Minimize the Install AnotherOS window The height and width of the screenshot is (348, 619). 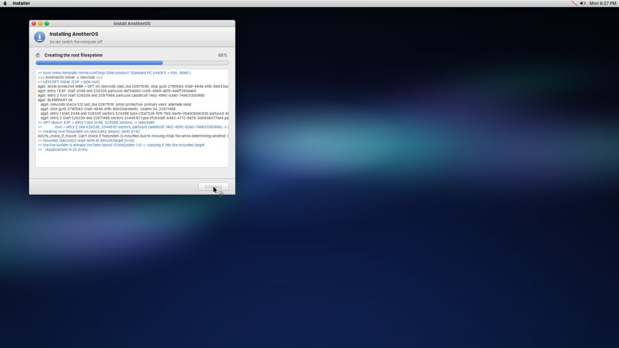pos(40,24)
